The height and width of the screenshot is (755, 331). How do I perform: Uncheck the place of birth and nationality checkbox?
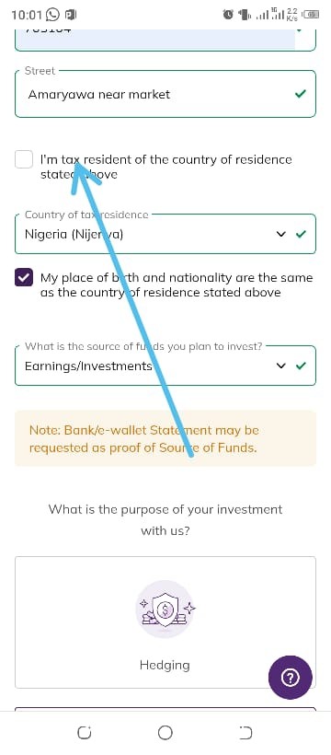coord(24,277)
